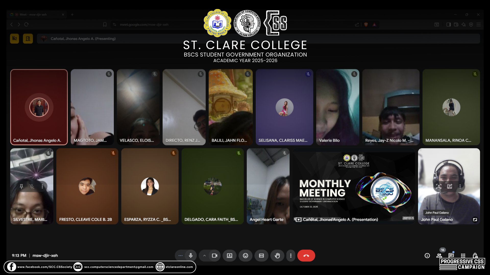Click the Cañotal, Jhonas Angelo A. (Presenting) banner
The width and height of the screenshot is (490, 275).
258,39
